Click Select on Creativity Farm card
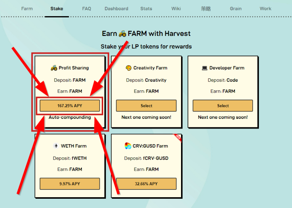292x208 pixels. (146, 106)
